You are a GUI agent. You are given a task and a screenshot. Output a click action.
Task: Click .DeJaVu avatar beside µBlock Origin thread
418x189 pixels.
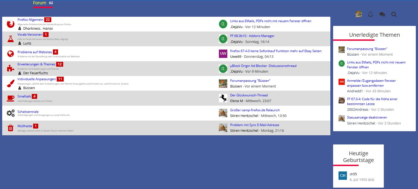223,69
